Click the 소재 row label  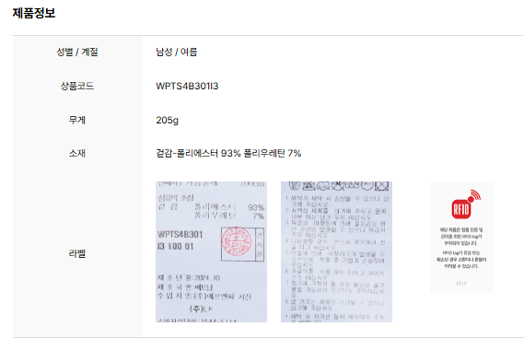[x=77, y=154]
